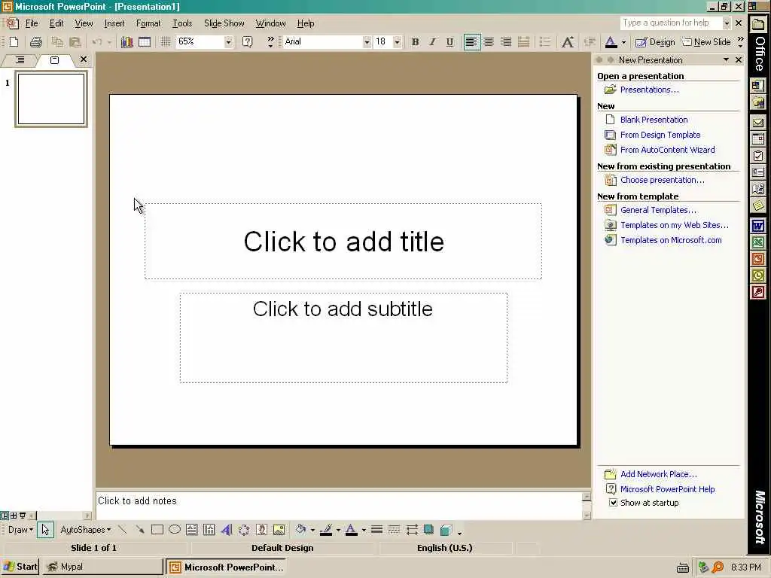The width and height of the screenshot is (771, 578).
Task: Click the Increase Font Size icon
Action: click(568, 42)
